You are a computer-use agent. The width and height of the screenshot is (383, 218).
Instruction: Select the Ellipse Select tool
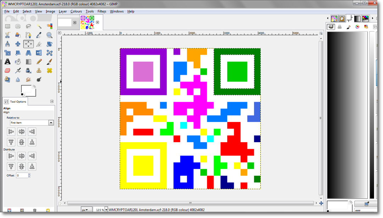(18, 26)
